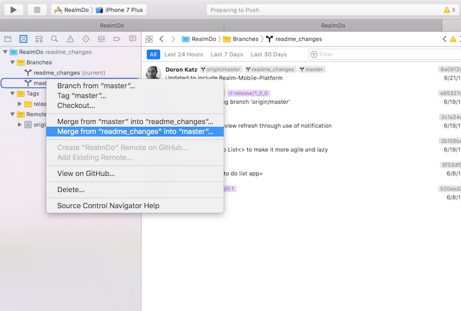
Task: Select the Source Control navigator icon
Action: 23,39
